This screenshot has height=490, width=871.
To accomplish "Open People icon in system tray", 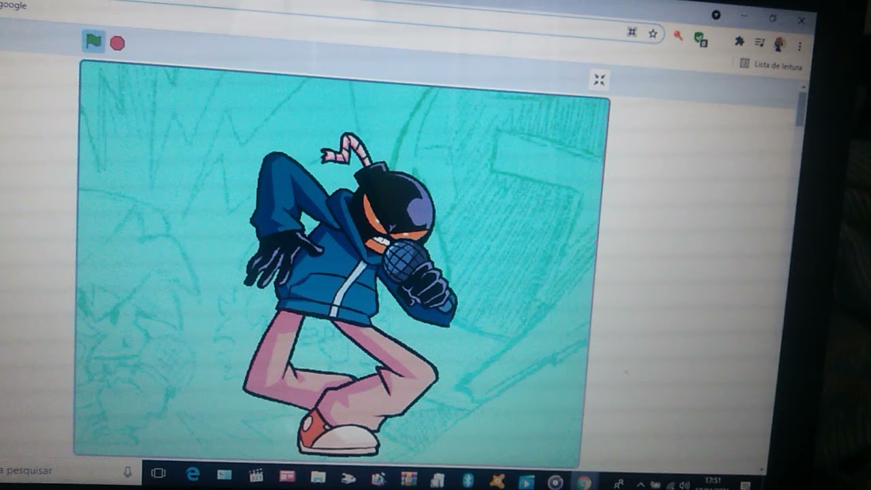I will (x=619, y=484).
